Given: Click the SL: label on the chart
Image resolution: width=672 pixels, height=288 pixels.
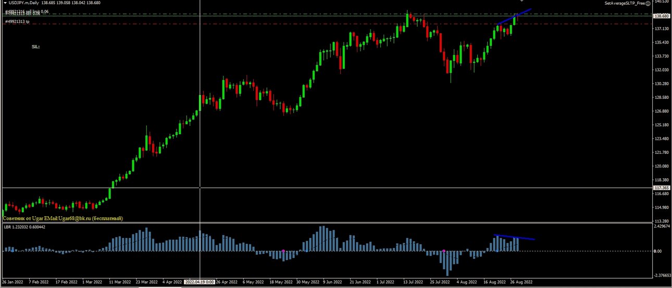Looking at the screenshot, I should 35,47.
